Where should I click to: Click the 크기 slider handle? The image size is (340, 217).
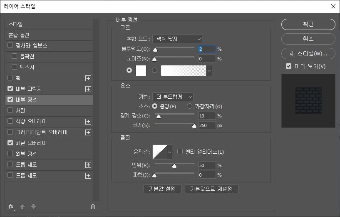point(194,126)
